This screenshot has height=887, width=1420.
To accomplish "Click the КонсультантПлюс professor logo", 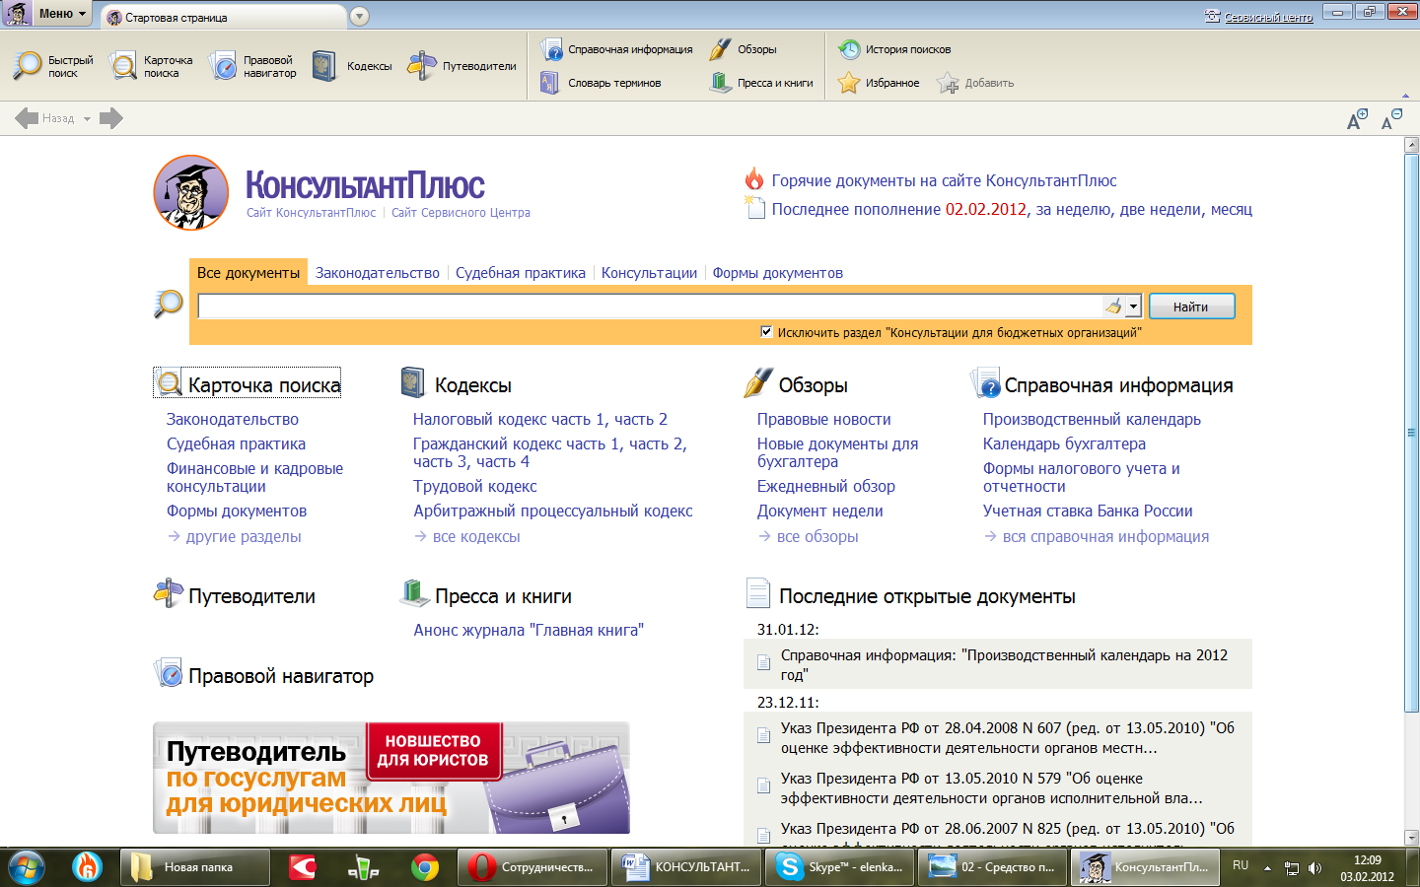I will [191, 192].
